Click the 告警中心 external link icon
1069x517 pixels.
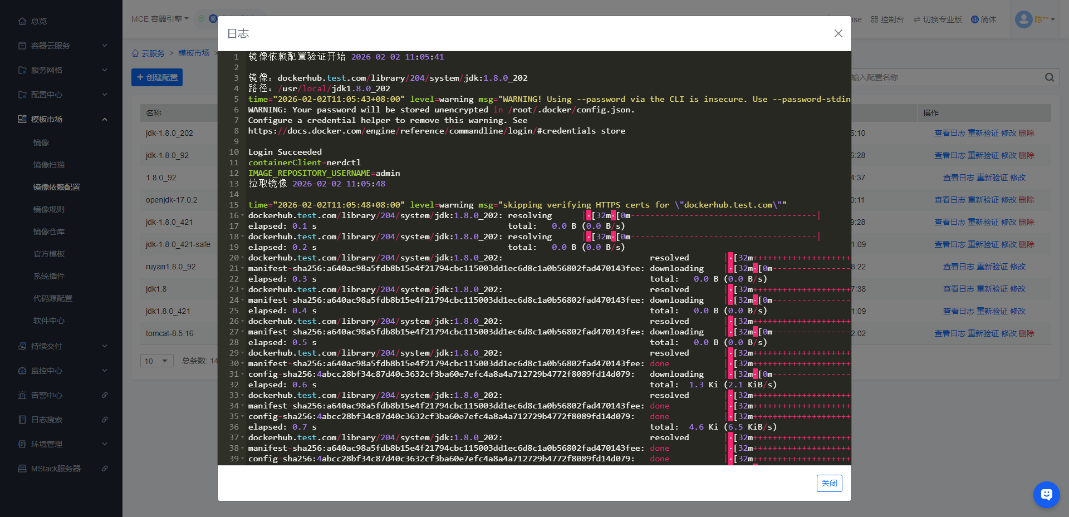pyautogui.click(x=105, y=395)
